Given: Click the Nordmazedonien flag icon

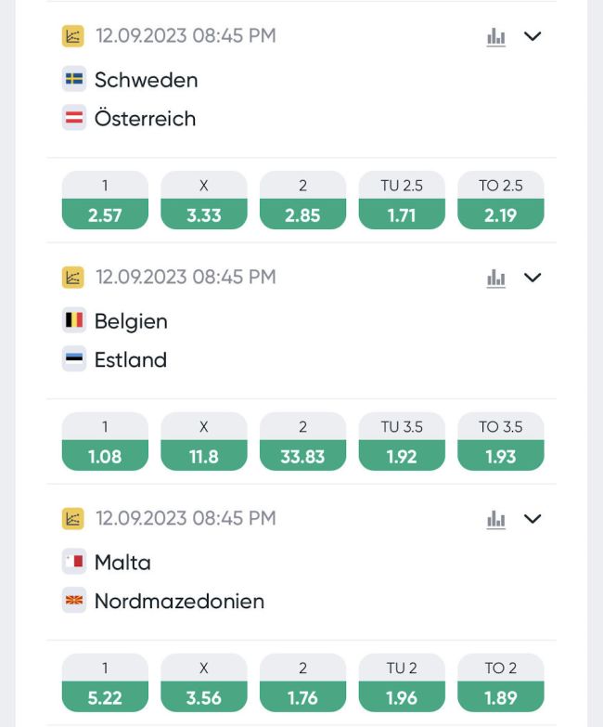Looking at the screenshot, I should pos(74,601).
